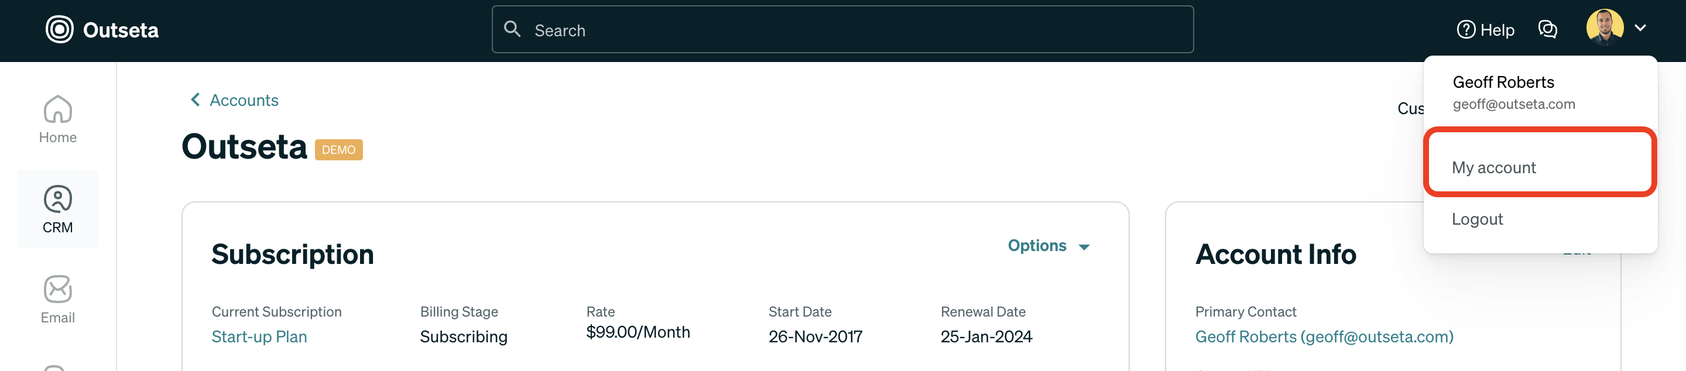
Task: Click the Geoff Roberts primary contact link
Action: (x=1324, y=336)
